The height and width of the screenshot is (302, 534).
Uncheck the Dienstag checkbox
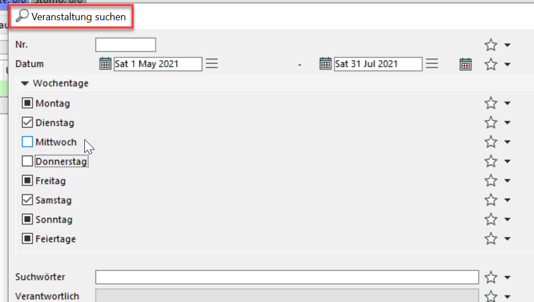click(27, 122)
